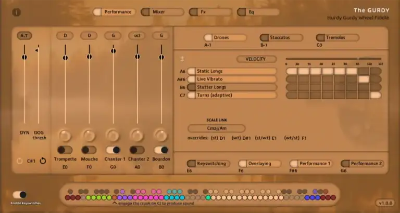Image resolution: width=400 pixels, height=213 pixels.
Task: Disable the Chanter 1 switch
Action: tap(113, 150)
